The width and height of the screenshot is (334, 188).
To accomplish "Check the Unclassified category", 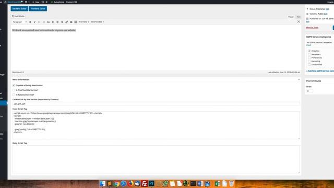I will (x=309, y=65).
